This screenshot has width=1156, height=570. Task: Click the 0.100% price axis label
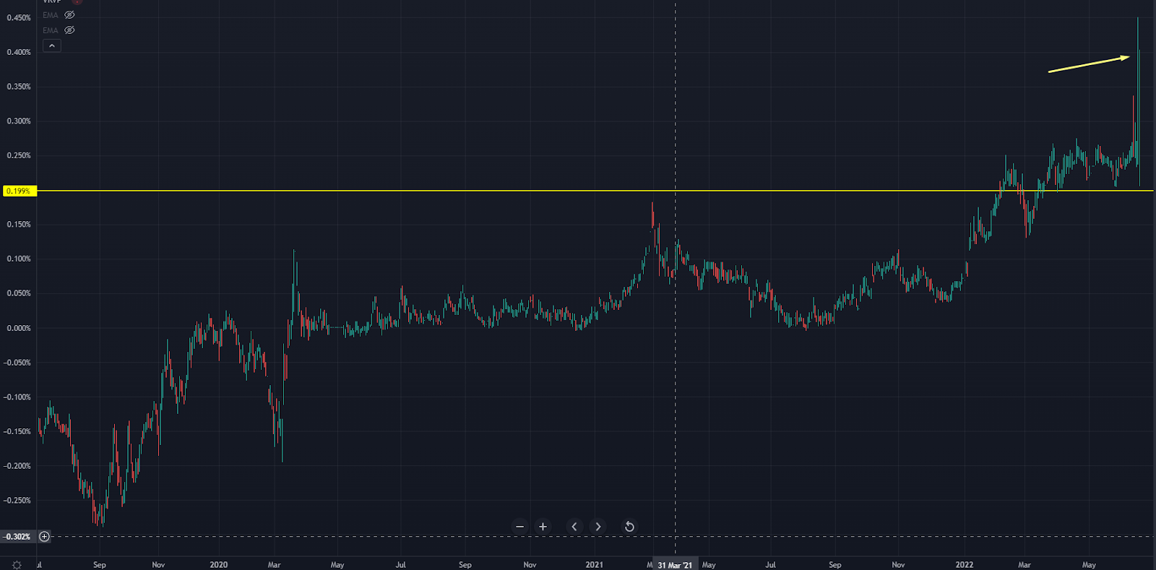19,259
